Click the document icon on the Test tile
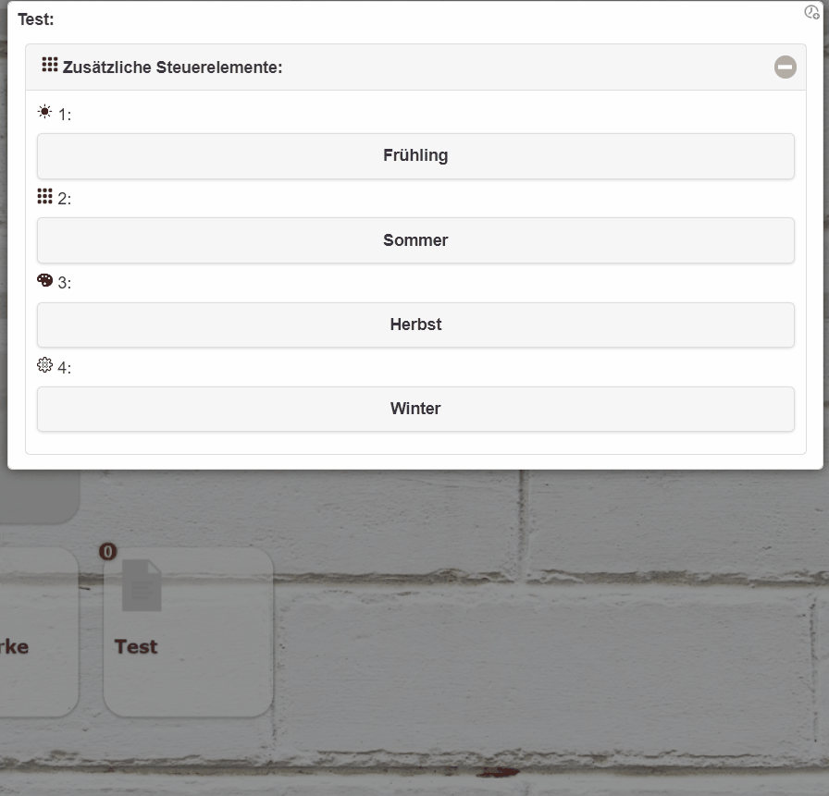This screenshot has width=829, height=796. (x=142, y=585)
